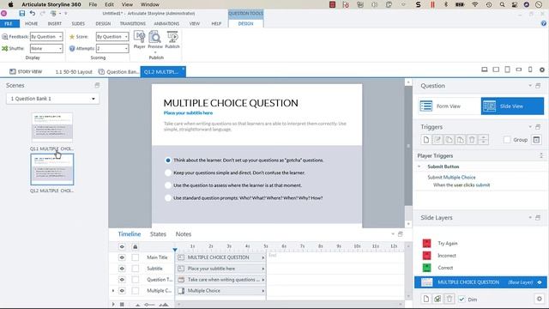Viewport: 549px width, 309px height.
Task: Toggle visibility of Multiple C... timeline row
Action: [122, 291]
